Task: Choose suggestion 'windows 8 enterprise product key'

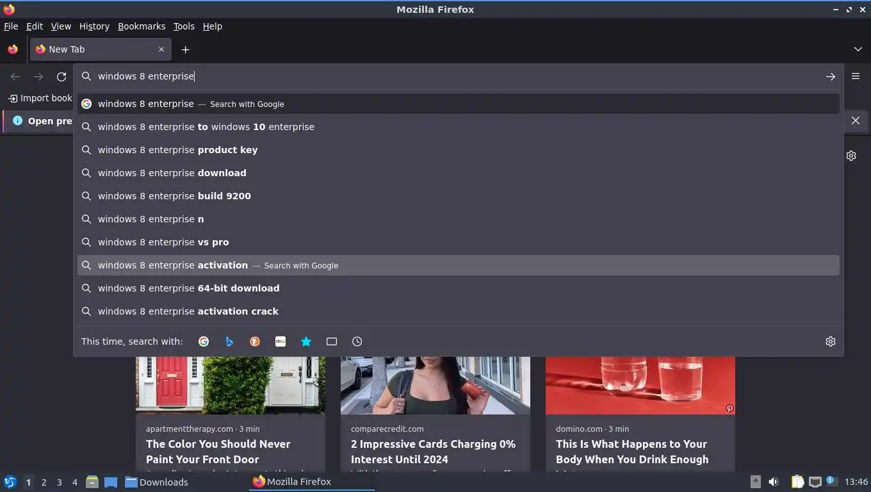Action: 459,150
